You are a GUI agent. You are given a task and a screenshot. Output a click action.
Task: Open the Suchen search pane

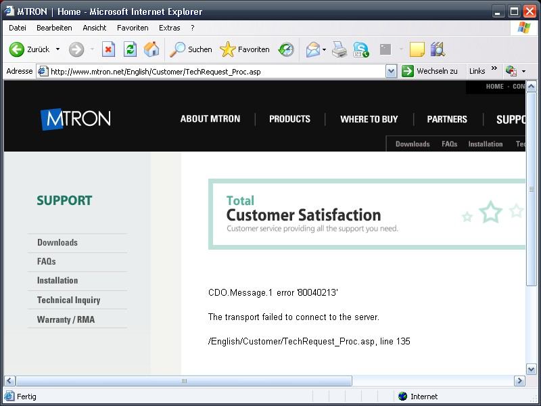[191, 49]
